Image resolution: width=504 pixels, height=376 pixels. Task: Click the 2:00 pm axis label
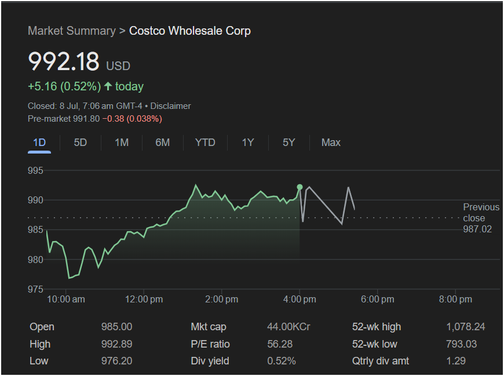pos(222,300)
